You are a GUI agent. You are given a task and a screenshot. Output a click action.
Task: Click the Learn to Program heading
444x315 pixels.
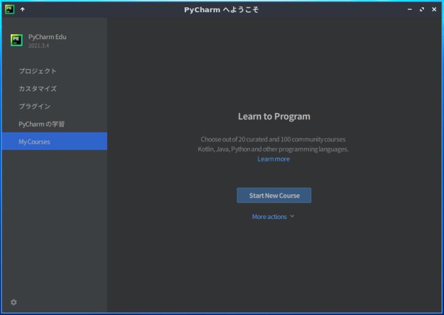click(274, 116)
